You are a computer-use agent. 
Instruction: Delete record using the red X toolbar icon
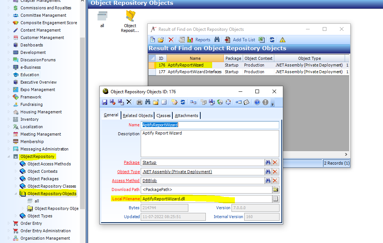pyautogui.click(x=170, y=39)
